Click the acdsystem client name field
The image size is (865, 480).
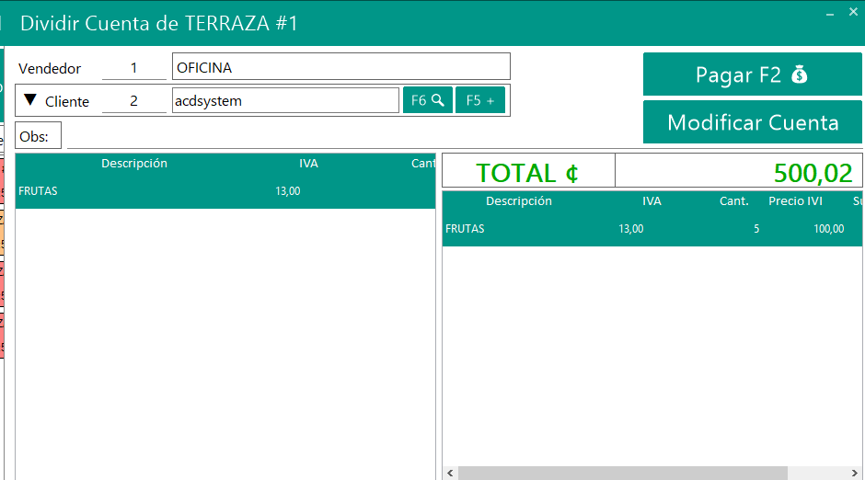[285, 101]
